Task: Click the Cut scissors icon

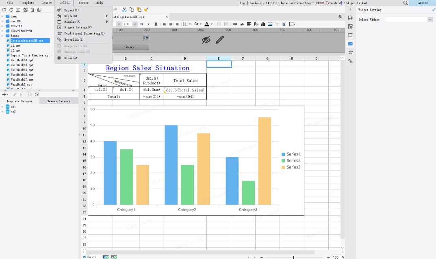Action: tap(124, 10)
